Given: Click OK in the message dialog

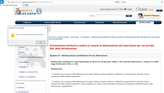Looking at the screenshot, I should 41,42.
